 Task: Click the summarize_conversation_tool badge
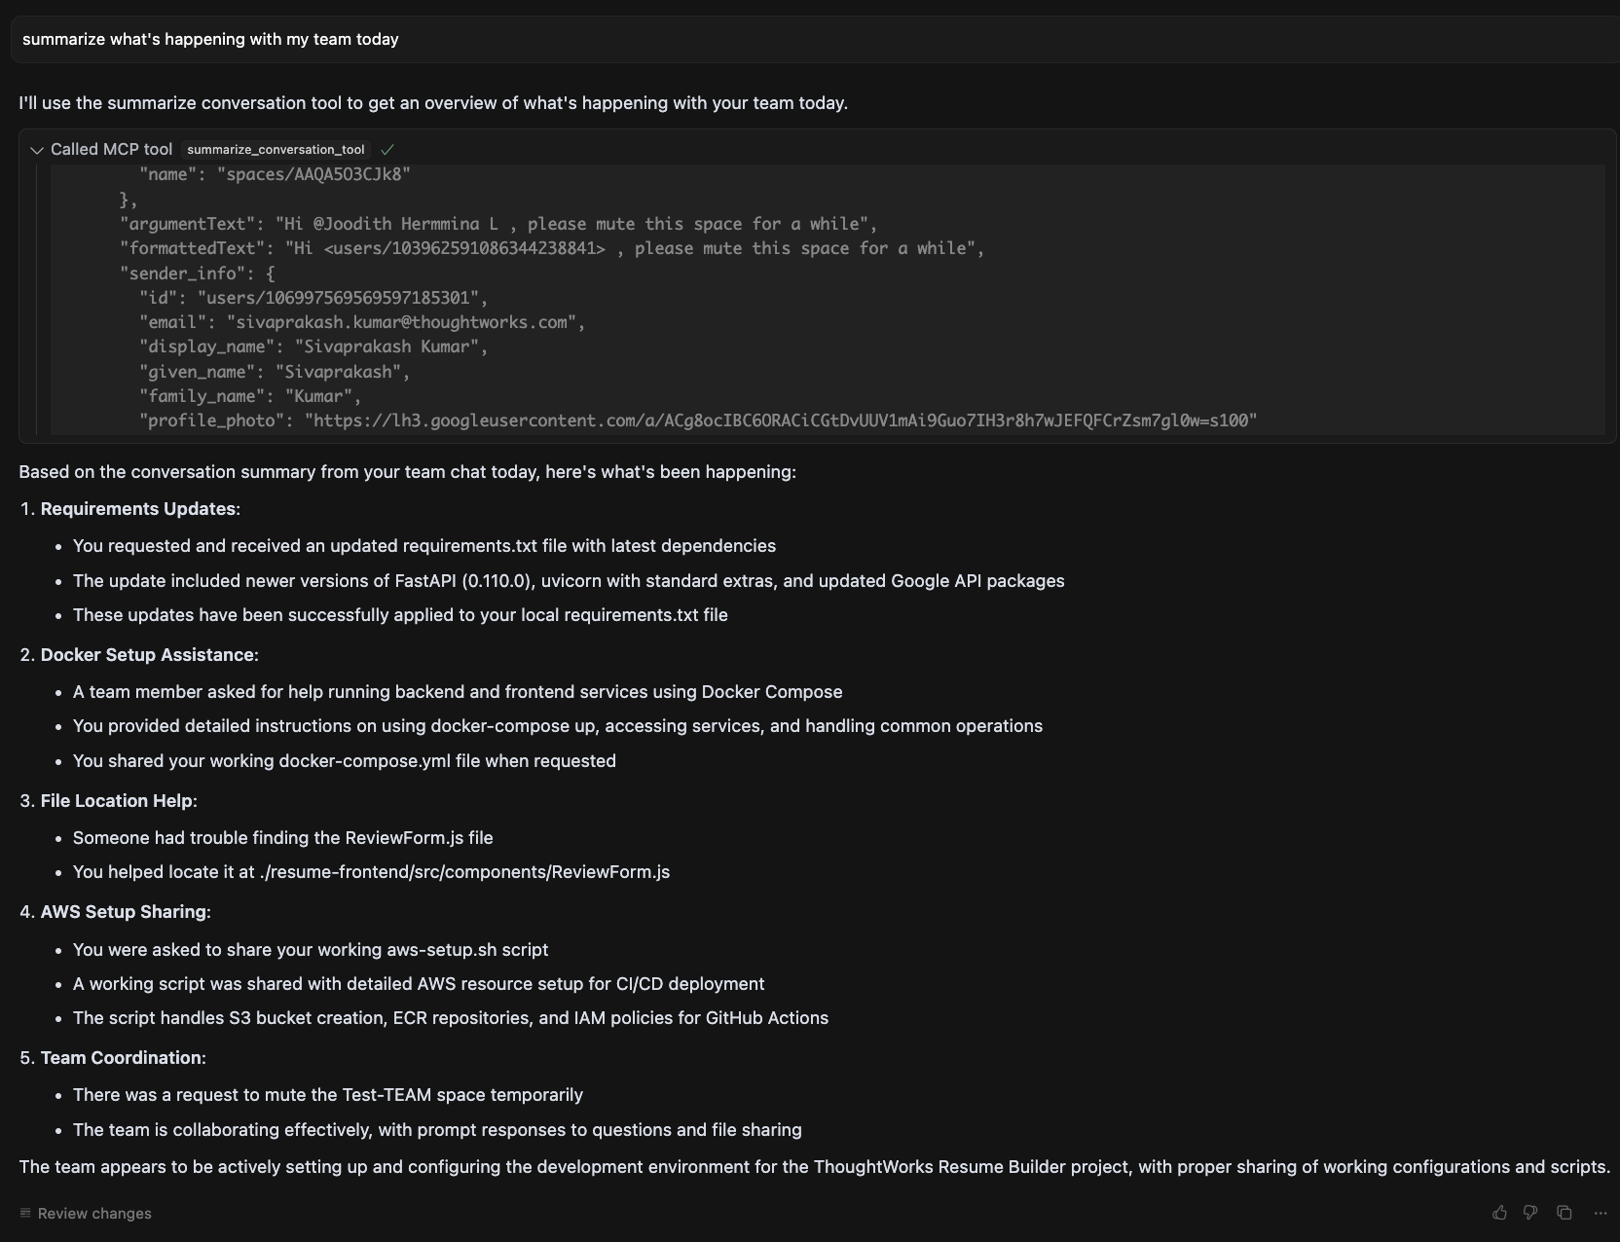click(x=276, y=149)
